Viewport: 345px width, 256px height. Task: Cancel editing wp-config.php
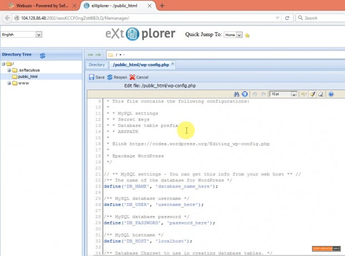[x=139, y=77]
